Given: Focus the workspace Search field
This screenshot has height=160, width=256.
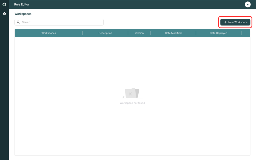Looking at the screenshot, I should coord(59,22).
